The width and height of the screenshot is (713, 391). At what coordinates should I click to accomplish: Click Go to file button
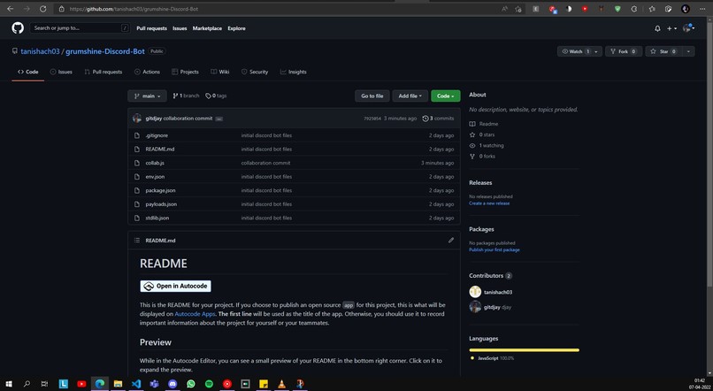[372, 96]
